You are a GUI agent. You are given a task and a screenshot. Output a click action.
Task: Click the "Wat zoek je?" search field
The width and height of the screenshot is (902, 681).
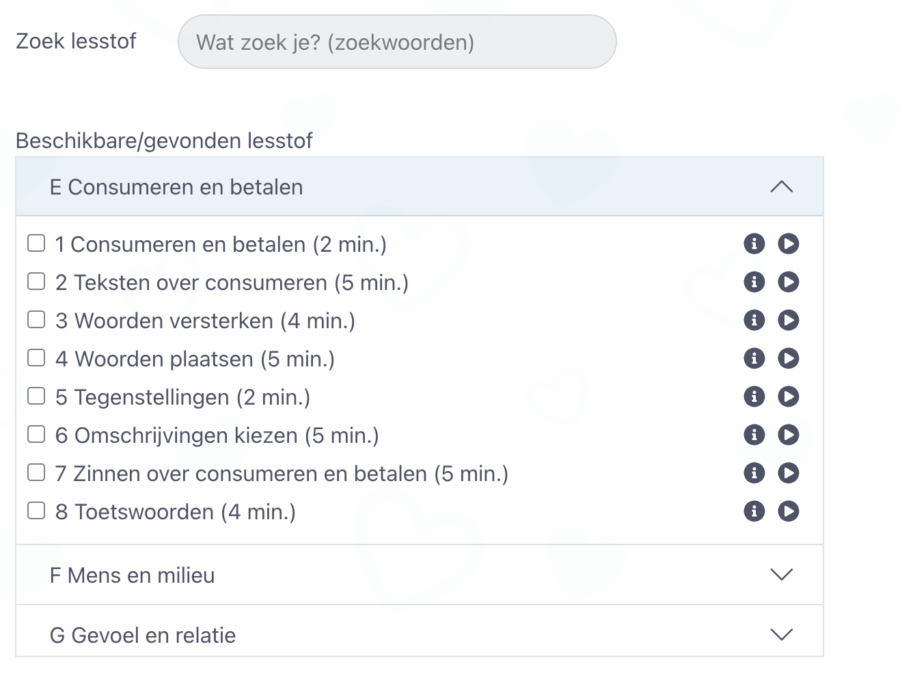coord(397,42)
